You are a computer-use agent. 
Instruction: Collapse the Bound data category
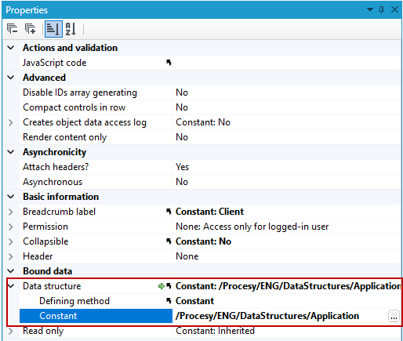11,271
